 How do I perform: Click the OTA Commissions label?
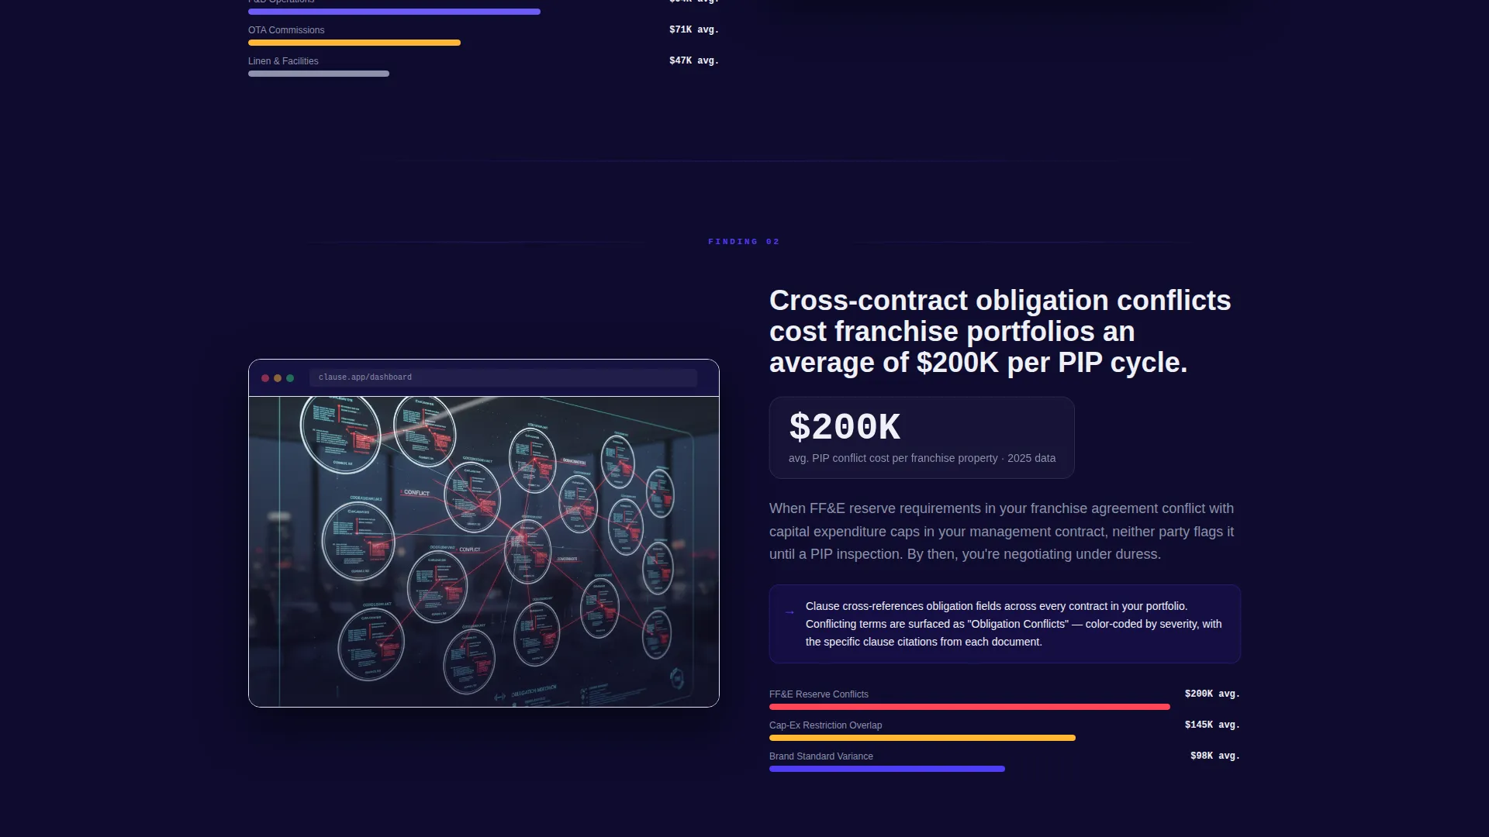286,30
